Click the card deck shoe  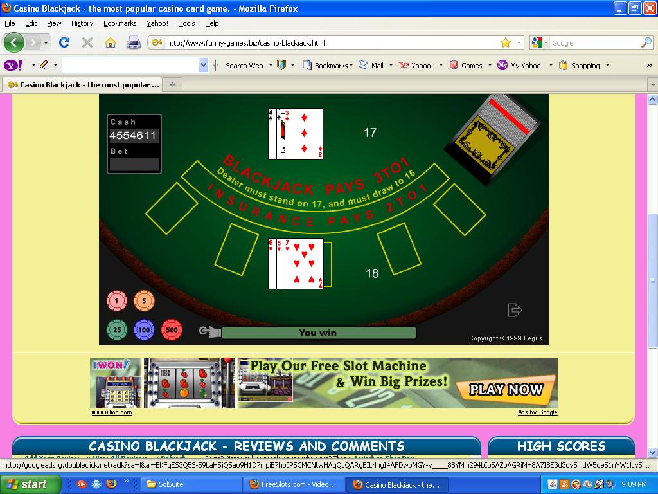tap(492, 140)
